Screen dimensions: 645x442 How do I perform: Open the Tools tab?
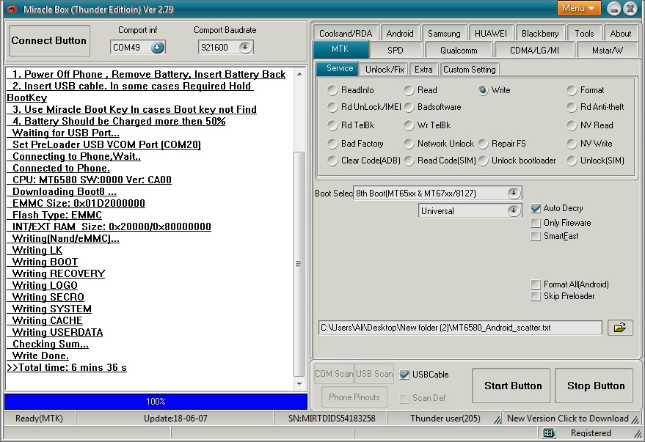point(584,33)
